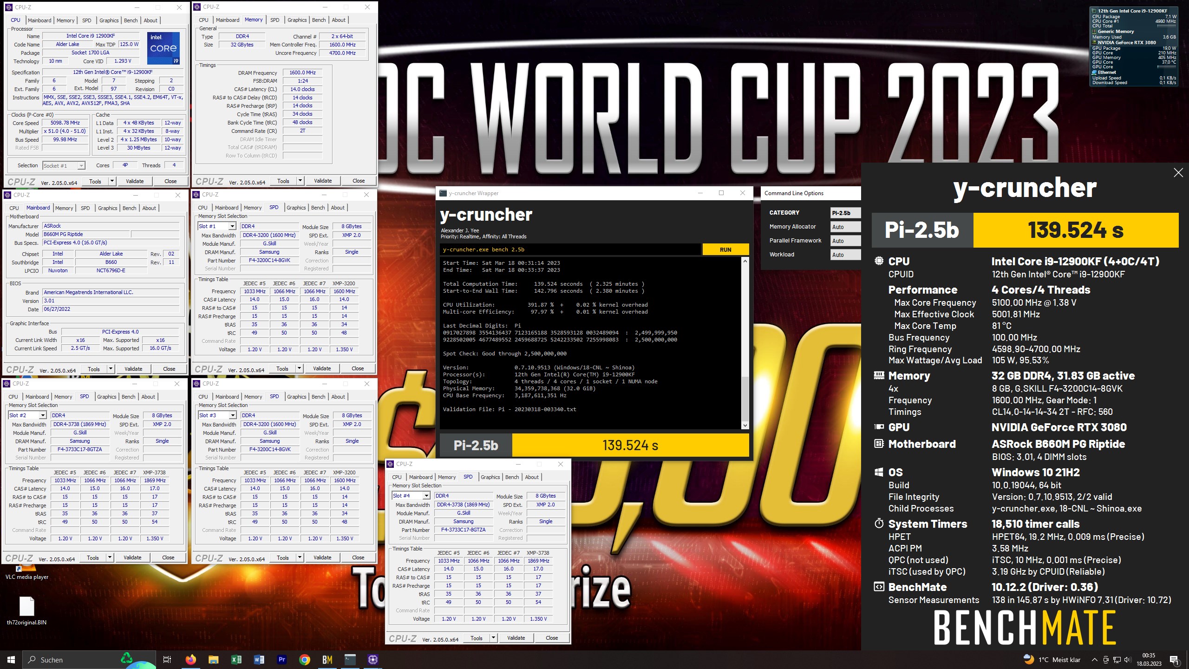Image resolution: width=1189 pixels, height=669 pixels.
Task: Open the Slot #4 memory slot dropdown
Action: (x=411, y=496)
